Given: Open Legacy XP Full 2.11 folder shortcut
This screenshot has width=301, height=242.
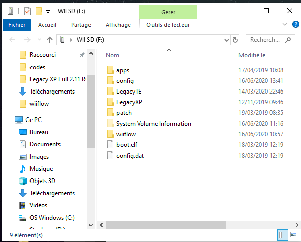Looking at the screenshot, I should click(57, 79).
